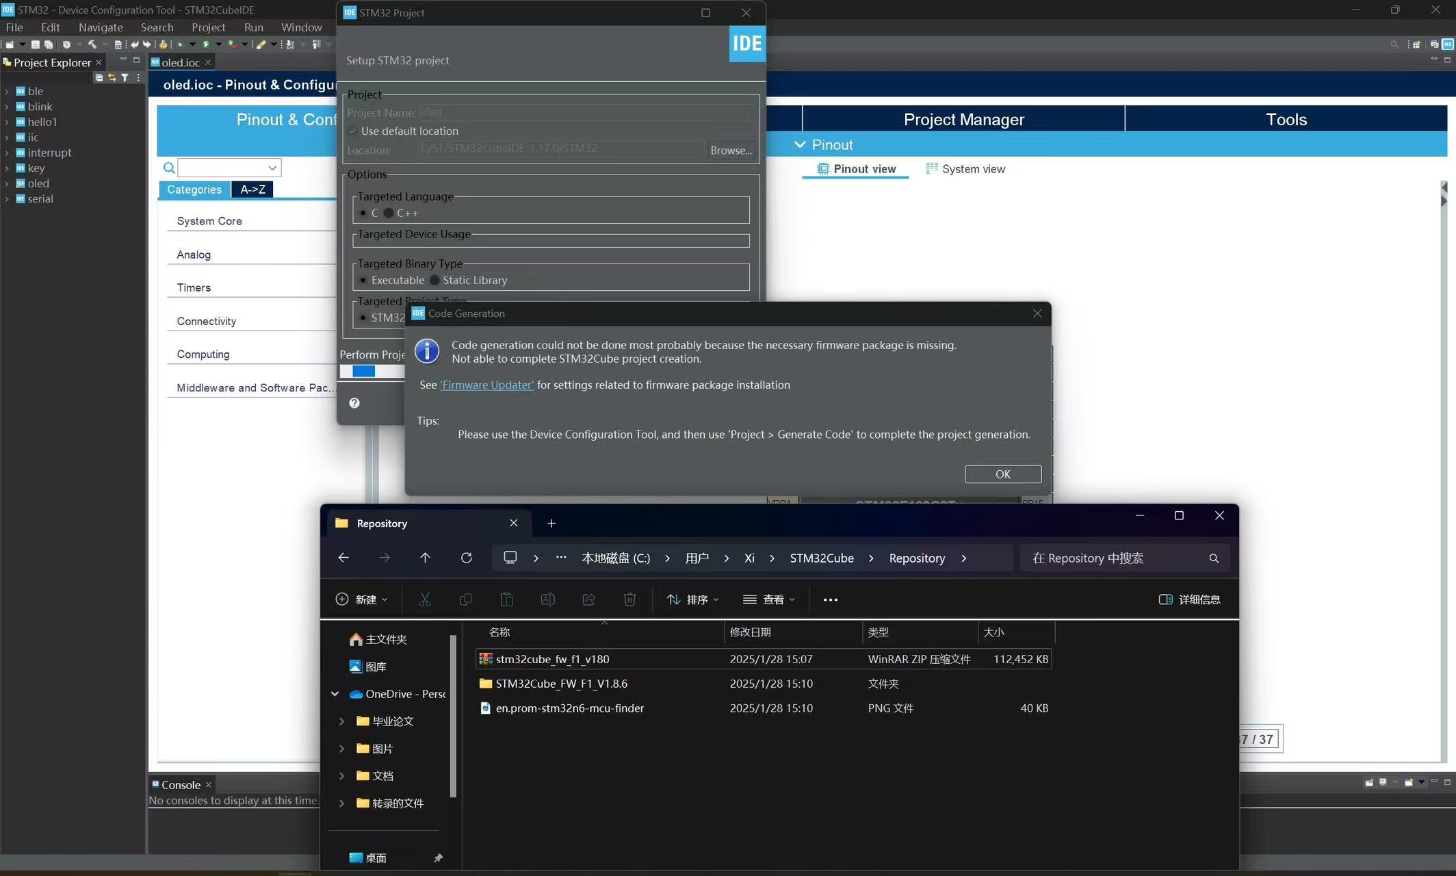Select the Static Library binary type
This screenshot has height=876, width=1456.
(x=434, y=280)
